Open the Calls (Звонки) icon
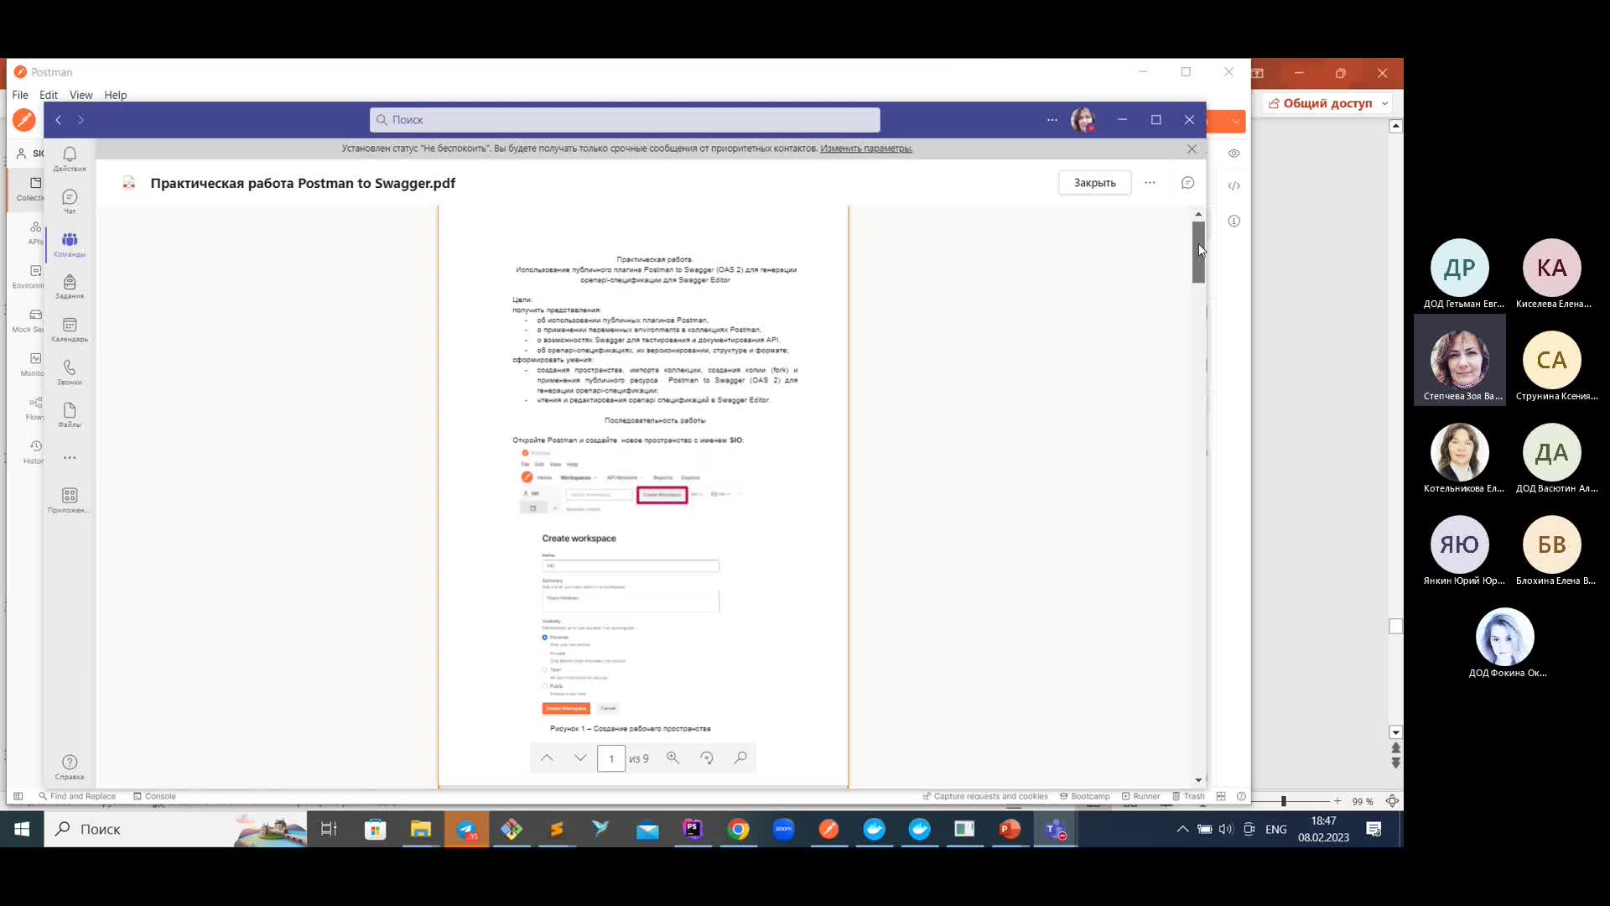Viewport: 1610px width, 906px height. (70, 372)
